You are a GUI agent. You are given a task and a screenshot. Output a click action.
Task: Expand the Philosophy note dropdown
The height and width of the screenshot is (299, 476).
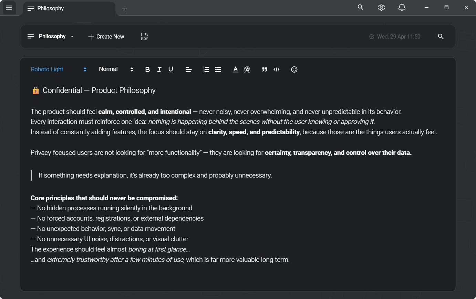72,36
